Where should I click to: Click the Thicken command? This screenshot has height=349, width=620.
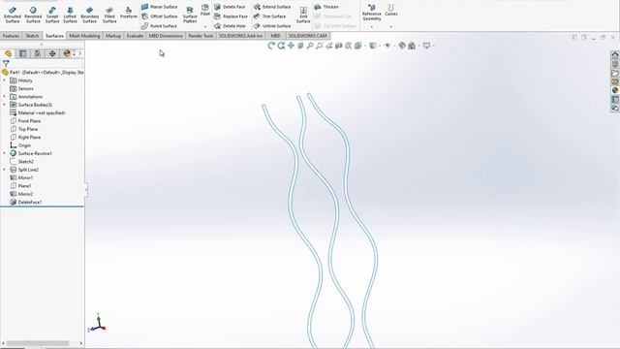(326, 7)
